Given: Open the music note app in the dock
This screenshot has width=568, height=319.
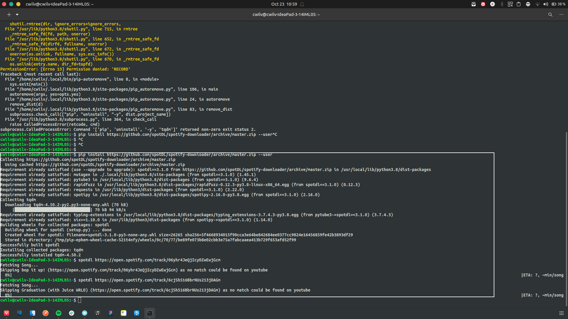Looking at the screenshot, I should pos(98,313).
